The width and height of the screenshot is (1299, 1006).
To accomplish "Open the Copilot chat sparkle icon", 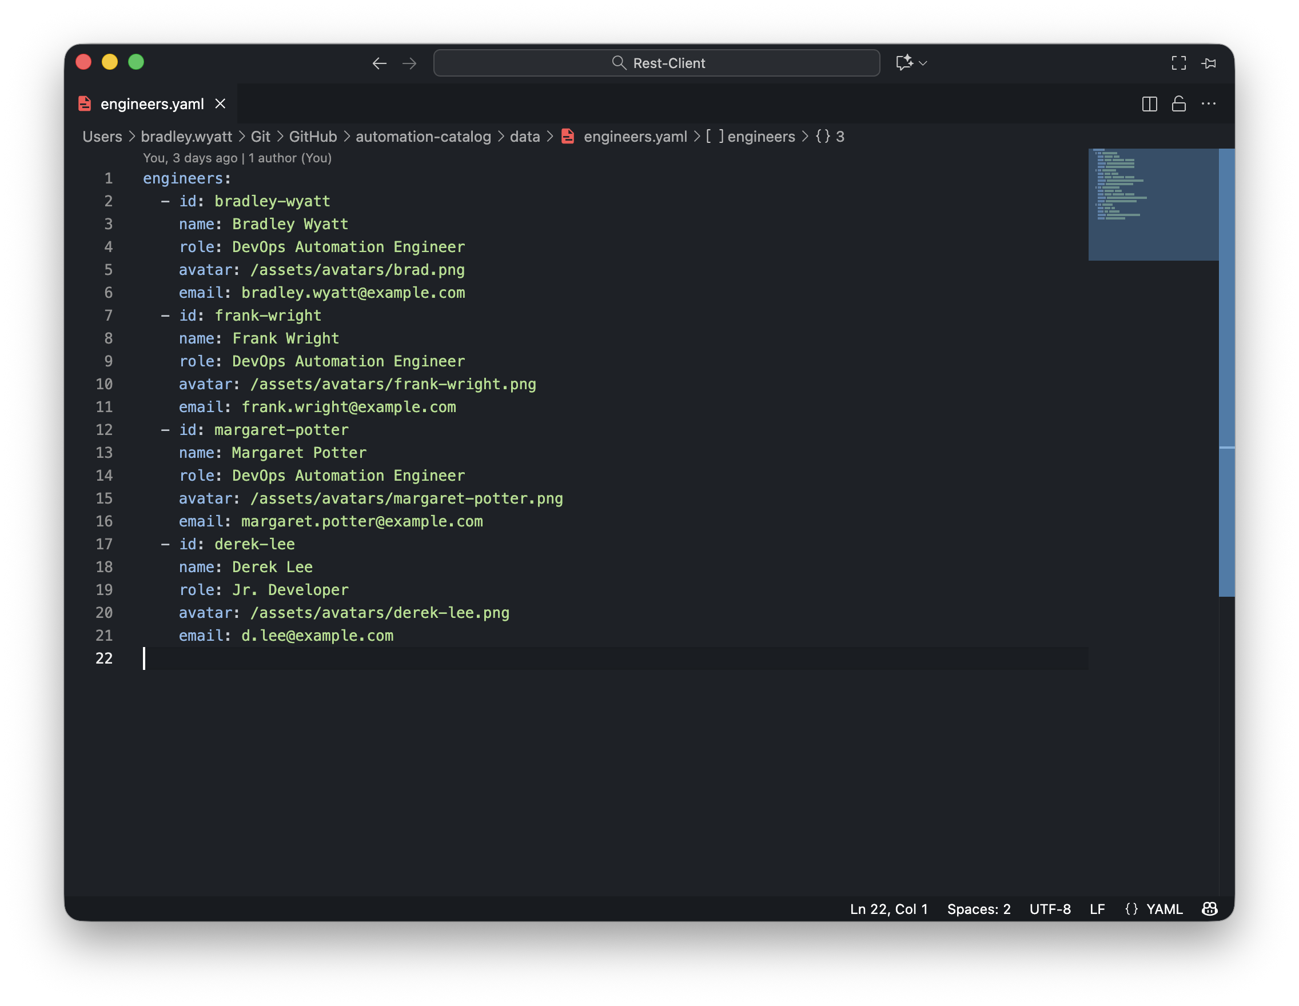I will tap(903, 62).
